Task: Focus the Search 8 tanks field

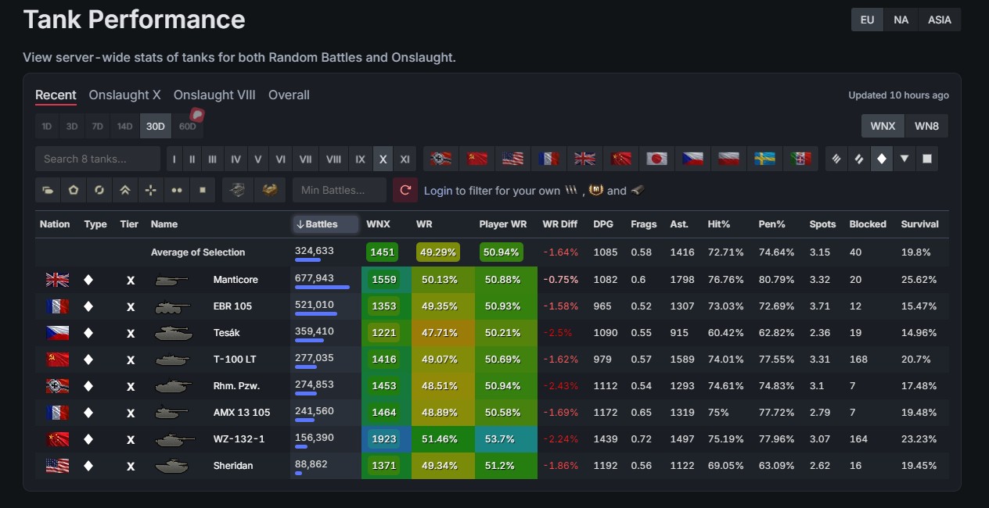Action: point(98,159)
